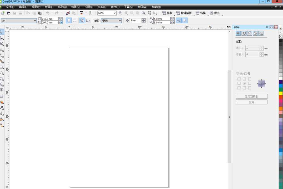The height and width of the screenshot is (189, 283).
Task: Select the Rectangle tool in the toolbox
Action: click(x=2, y=67)
